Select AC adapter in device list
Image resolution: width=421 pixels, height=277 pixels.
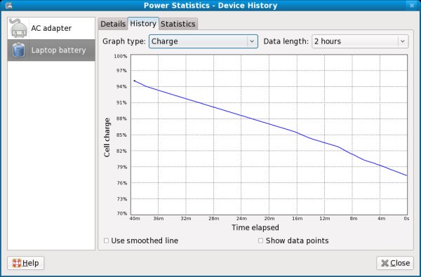coord(51,28)
